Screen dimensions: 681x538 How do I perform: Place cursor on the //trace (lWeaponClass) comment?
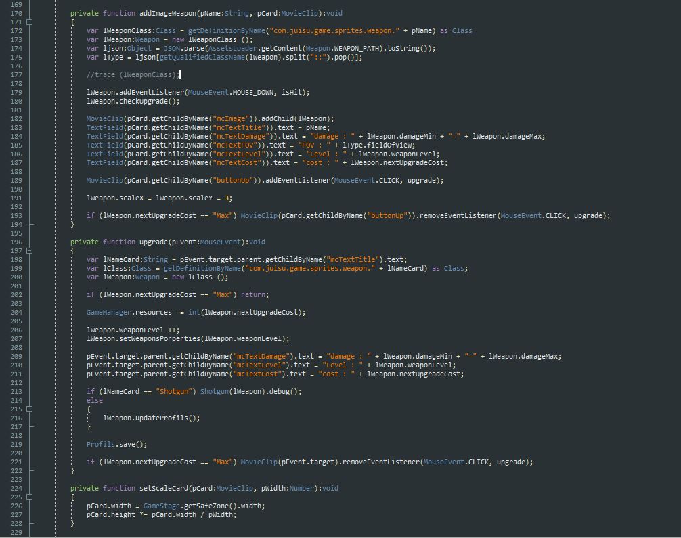coord(133,75)
